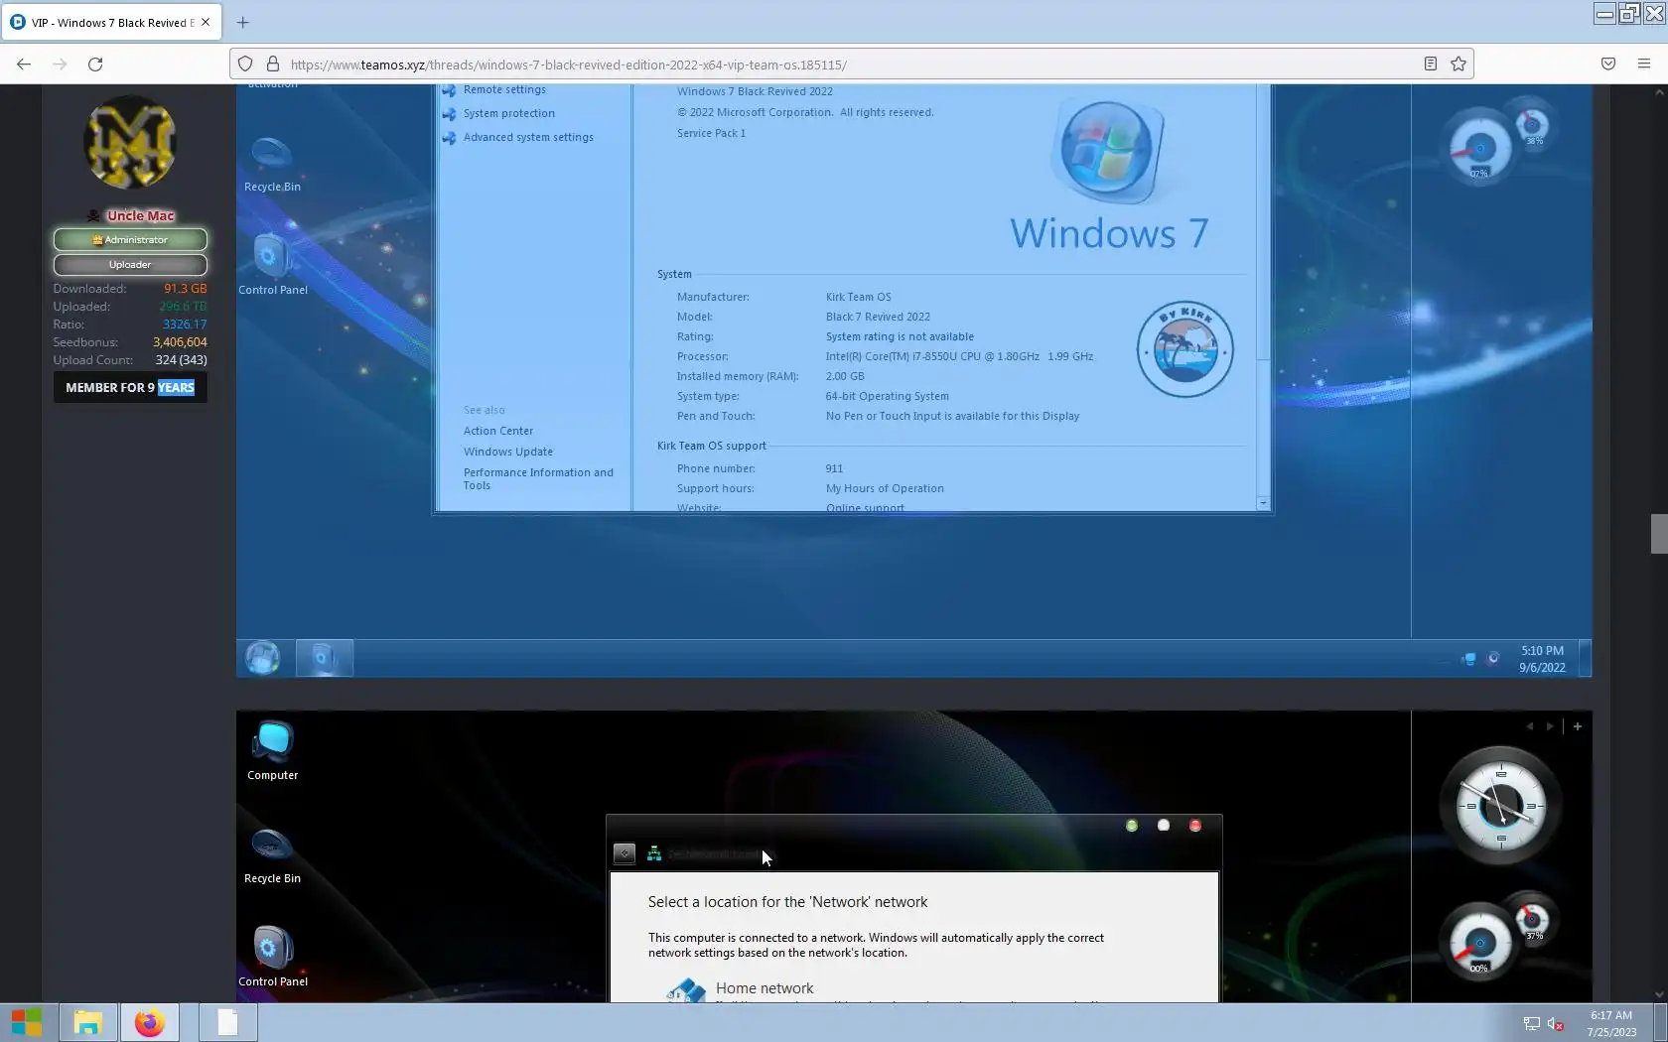The image size is (1668, 1042).
Task: Close the Windows 7 Black Revived tab
Action: point(206,22)
